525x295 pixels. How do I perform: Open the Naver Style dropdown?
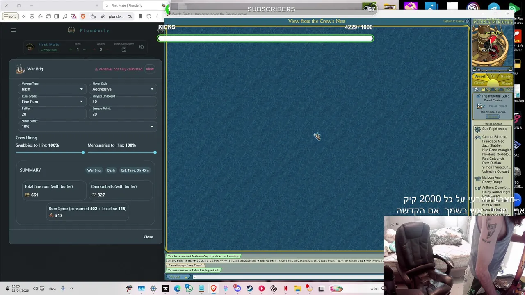(x=123, y=89)
